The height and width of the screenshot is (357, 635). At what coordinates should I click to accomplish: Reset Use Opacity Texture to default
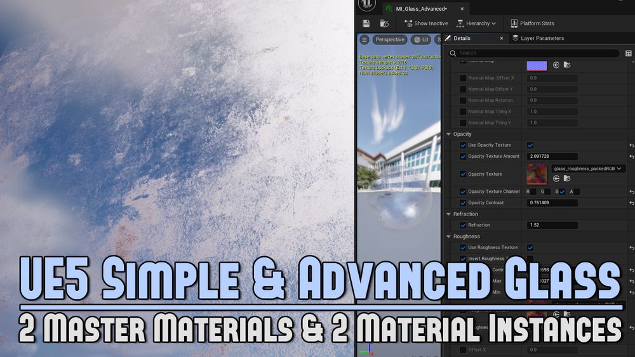[631, 145]
